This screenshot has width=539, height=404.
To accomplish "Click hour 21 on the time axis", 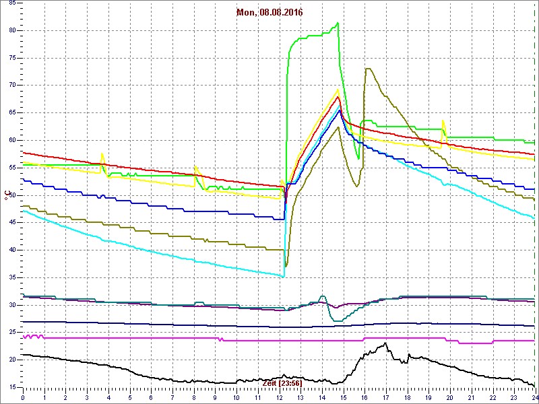I will point(470,397).
